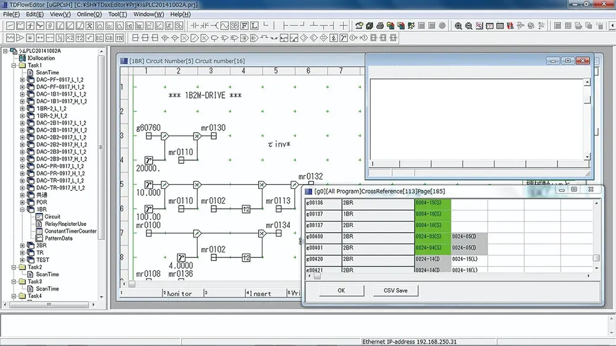616x346 pixels.
Task: Select the normally-closed contact tool
Action: (x=204, y=26)
